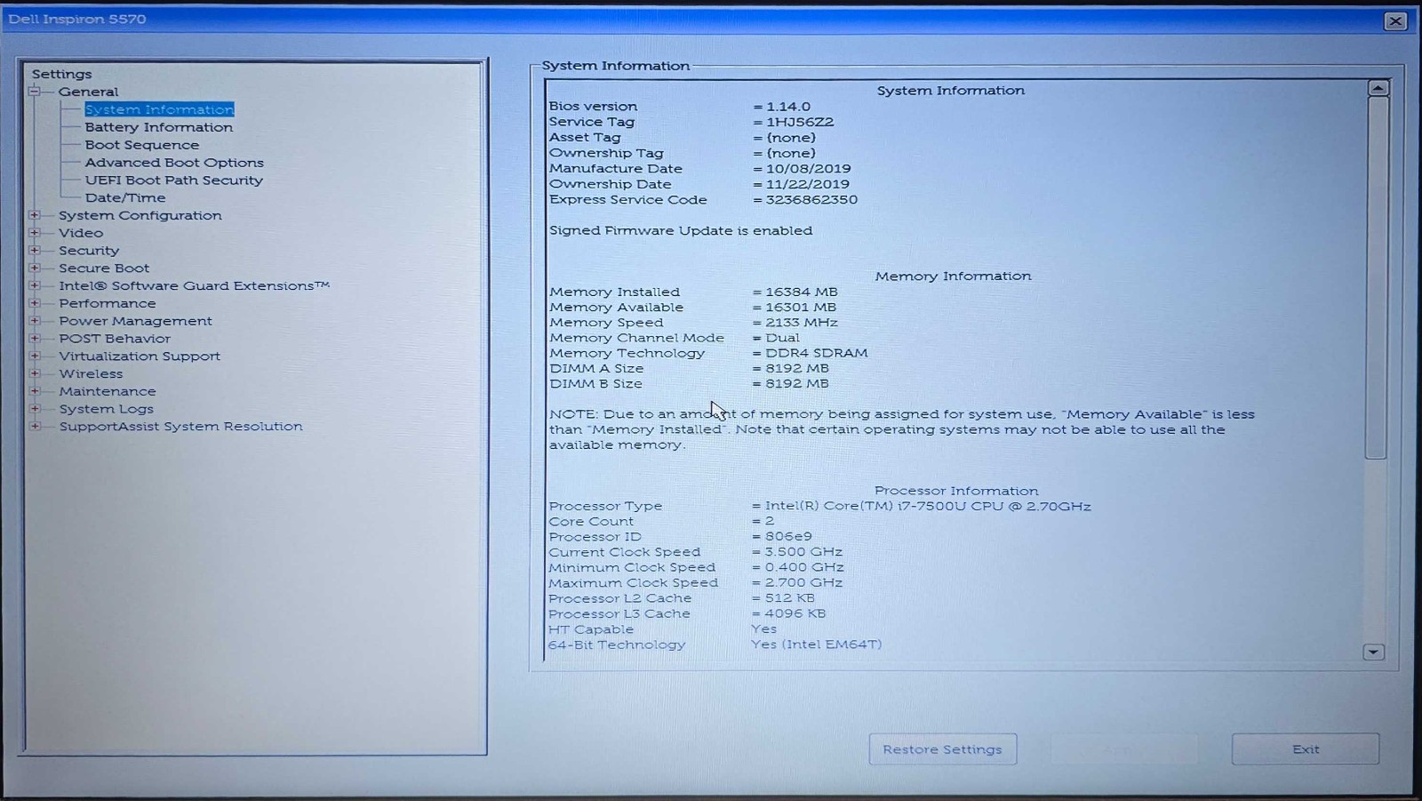Open Boot Sequence settings
1422x801 pixels.
(141, 145)
